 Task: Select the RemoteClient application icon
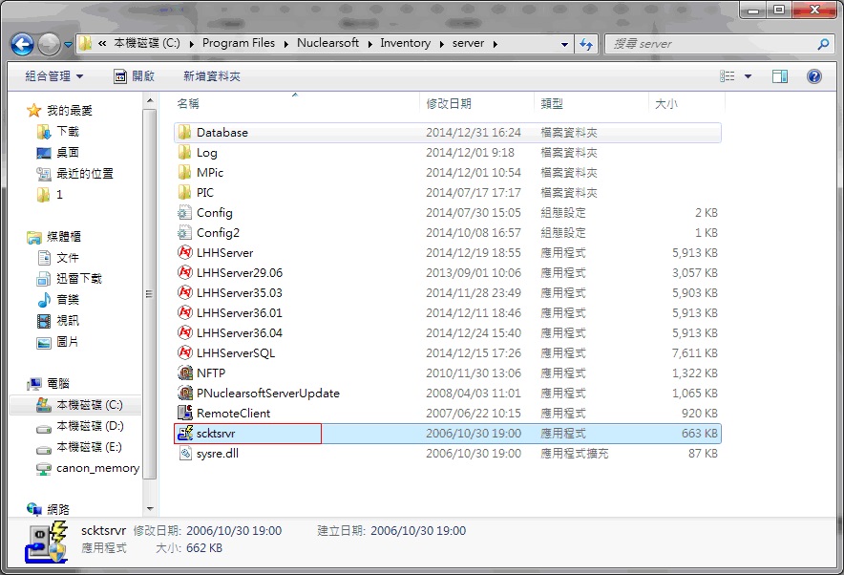tap(184, 413)
